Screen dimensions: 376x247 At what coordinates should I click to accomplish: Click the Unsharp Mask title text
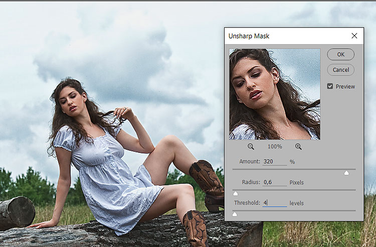(x=249, y=36)
